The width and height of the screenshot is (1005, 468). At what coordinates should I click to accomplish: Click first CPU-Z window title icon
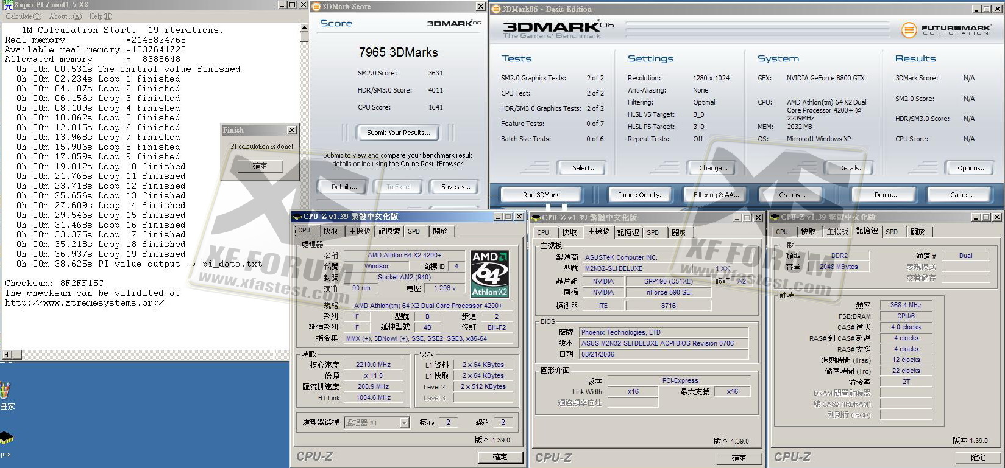(x=297, y=217)
